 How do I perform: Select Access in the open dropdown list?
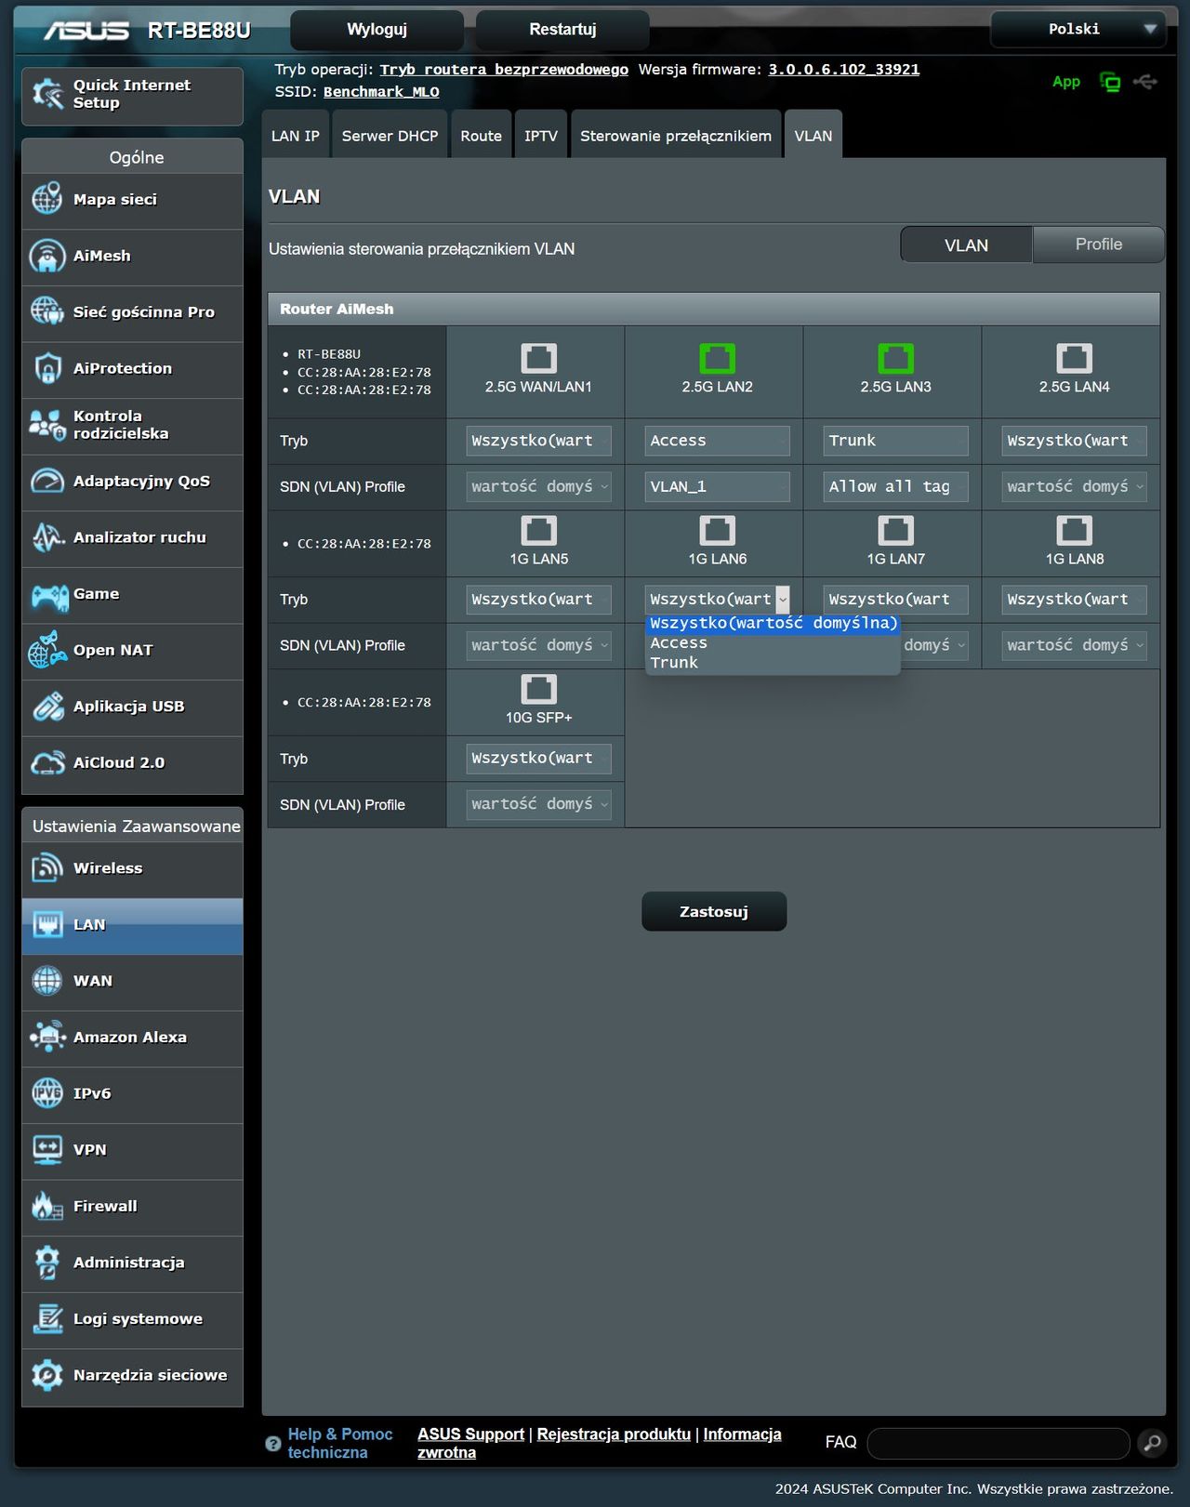pyautogui.click(x=772, y=643)
